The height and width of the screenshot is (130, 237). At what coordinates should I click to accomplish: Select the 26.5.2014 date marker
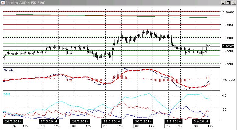13,121
